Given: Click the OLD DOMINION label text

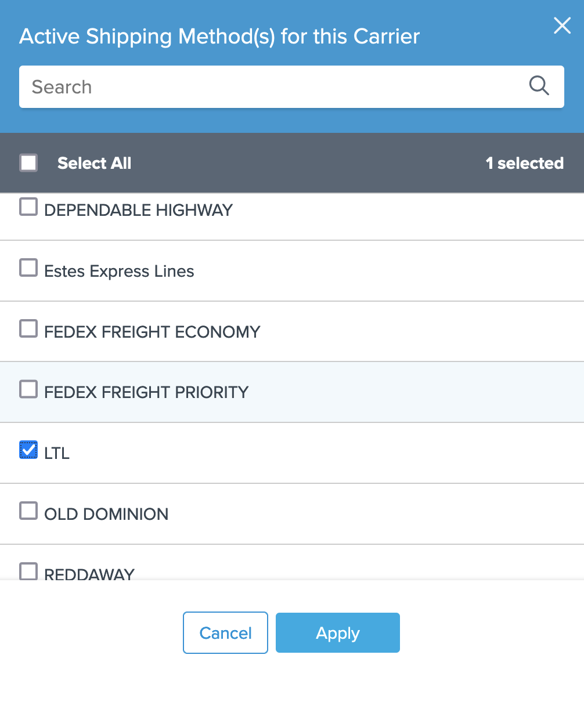Looking at the screenshot, I should [x=106, y=514].
